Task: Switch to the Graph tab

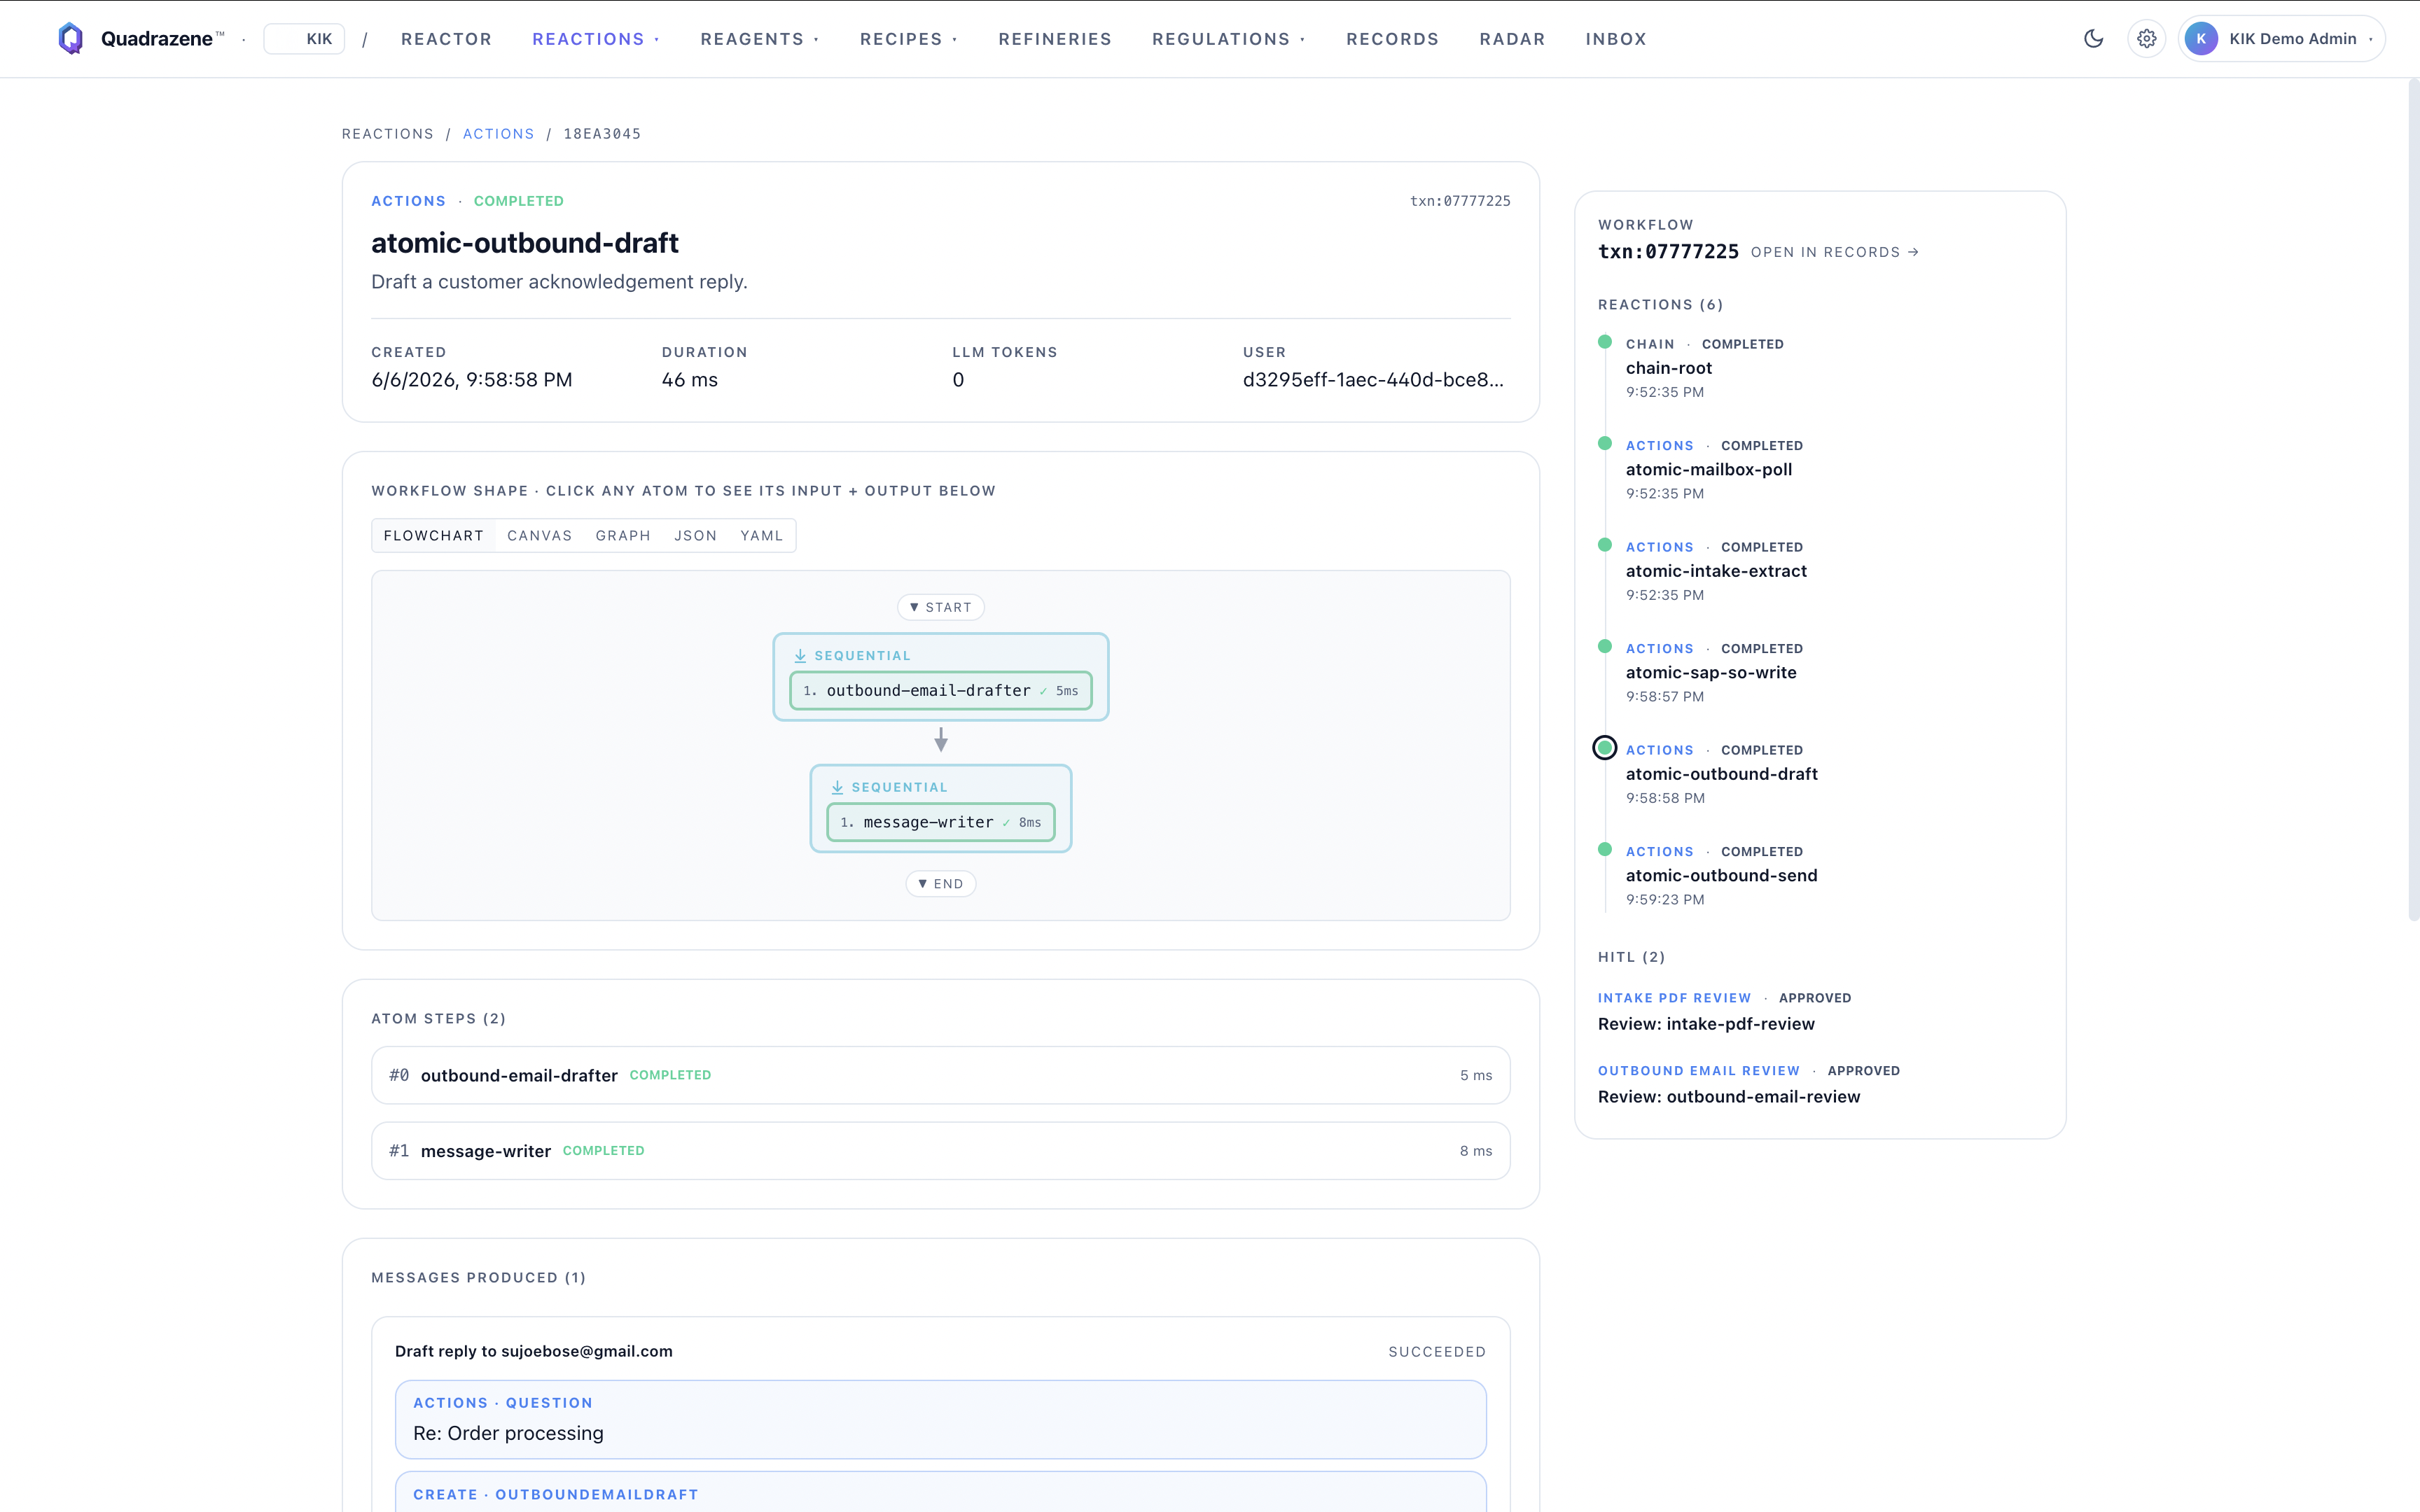Action: pyautogui.click(x=623, y=536)
